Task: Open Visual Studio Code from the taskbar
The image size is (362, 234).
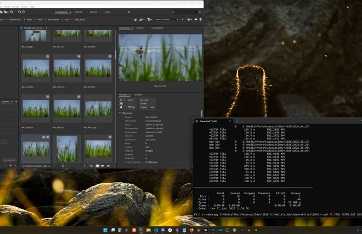Action: [156, 230]
